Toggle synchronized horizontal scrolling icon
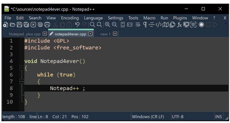This screenshot has width=230, height=123. pos(130,24)
